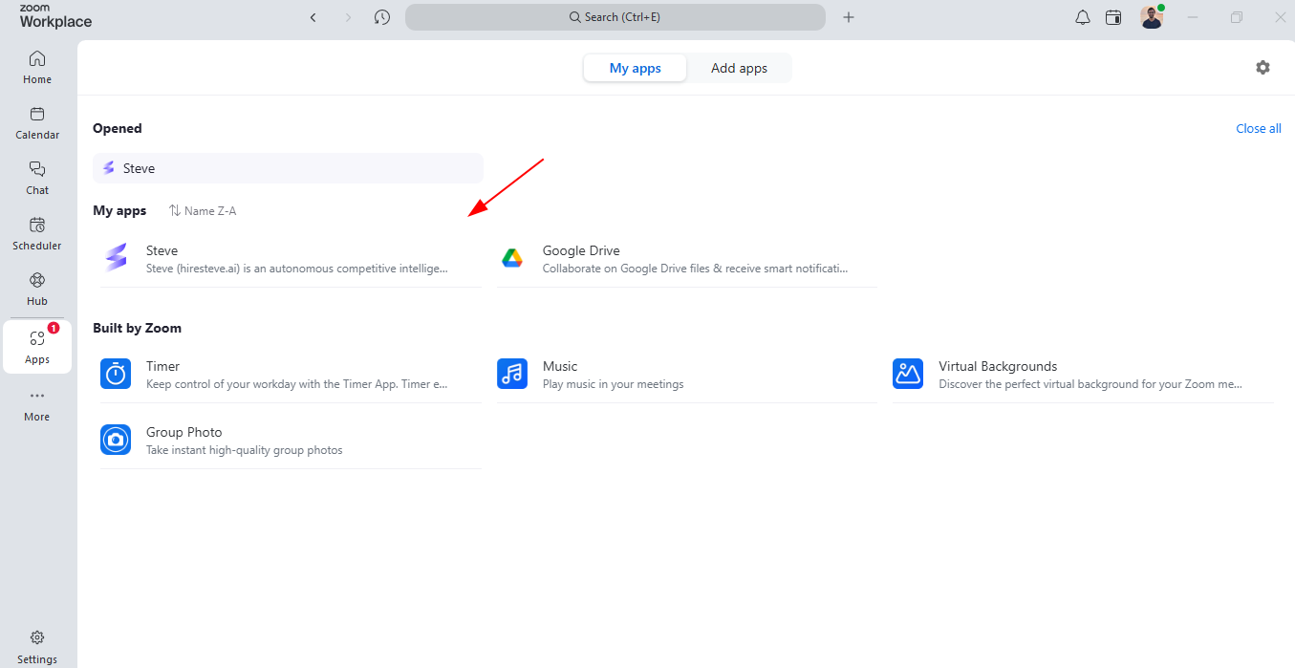Open the history clock icon
The width and height of the screenshot is (1295, 668).
382,17
